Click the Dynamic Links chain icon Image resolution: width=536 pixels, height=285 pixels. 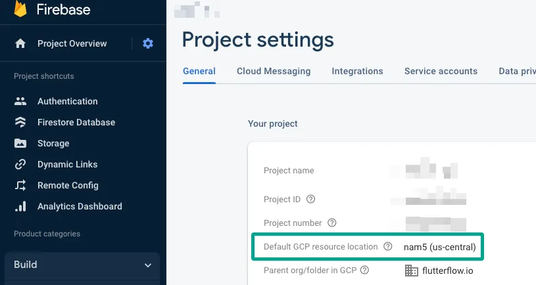pos(20,164)
